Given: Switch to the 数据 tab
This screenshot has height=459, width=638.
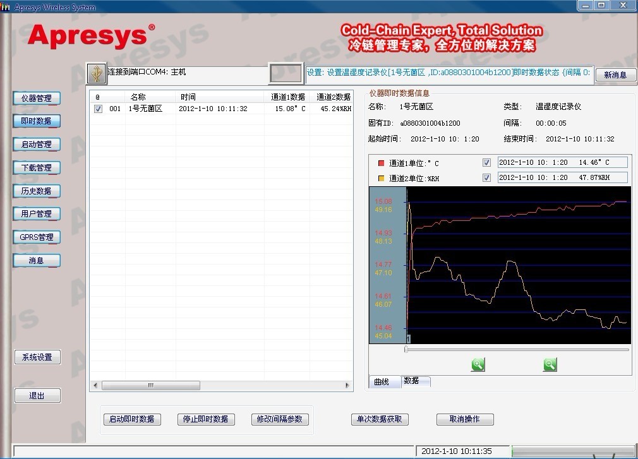Looking at the screenshot, I should click(416, 381).
